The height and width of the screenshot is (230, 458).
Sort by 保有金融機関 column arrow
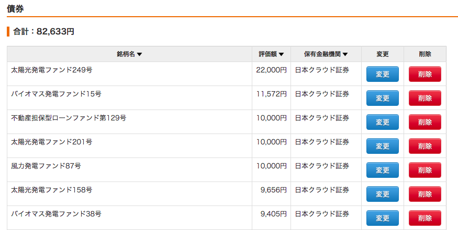tap(345, 54)
